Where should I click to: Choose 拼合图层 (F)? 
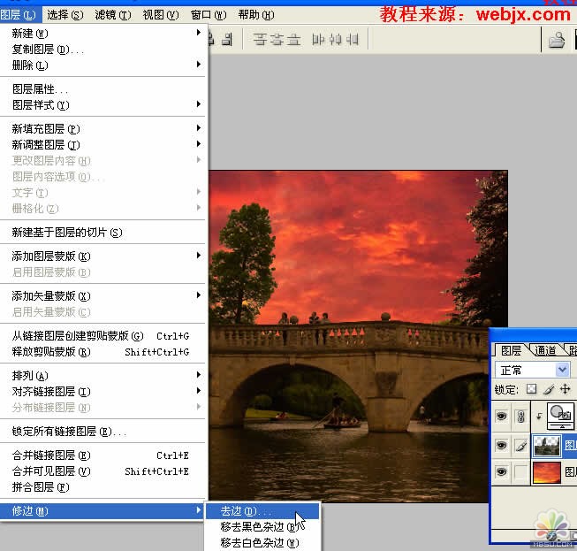102,487
